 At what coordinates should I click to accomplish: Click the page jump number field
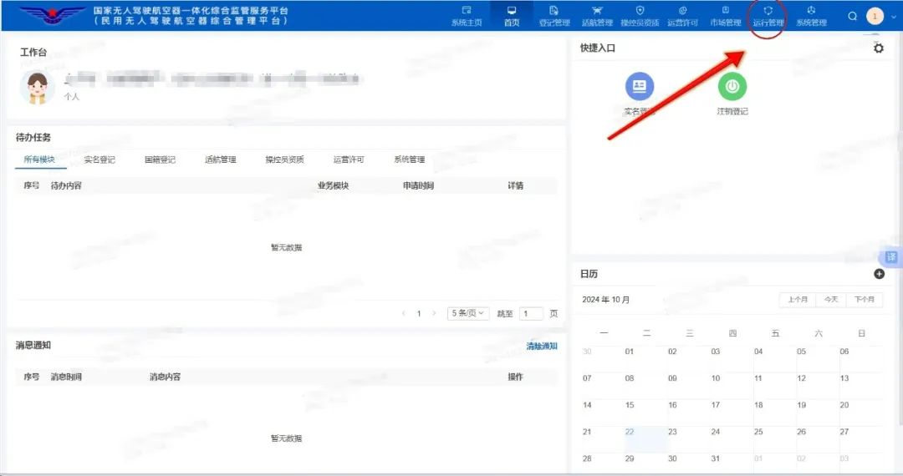coord(531,314)
